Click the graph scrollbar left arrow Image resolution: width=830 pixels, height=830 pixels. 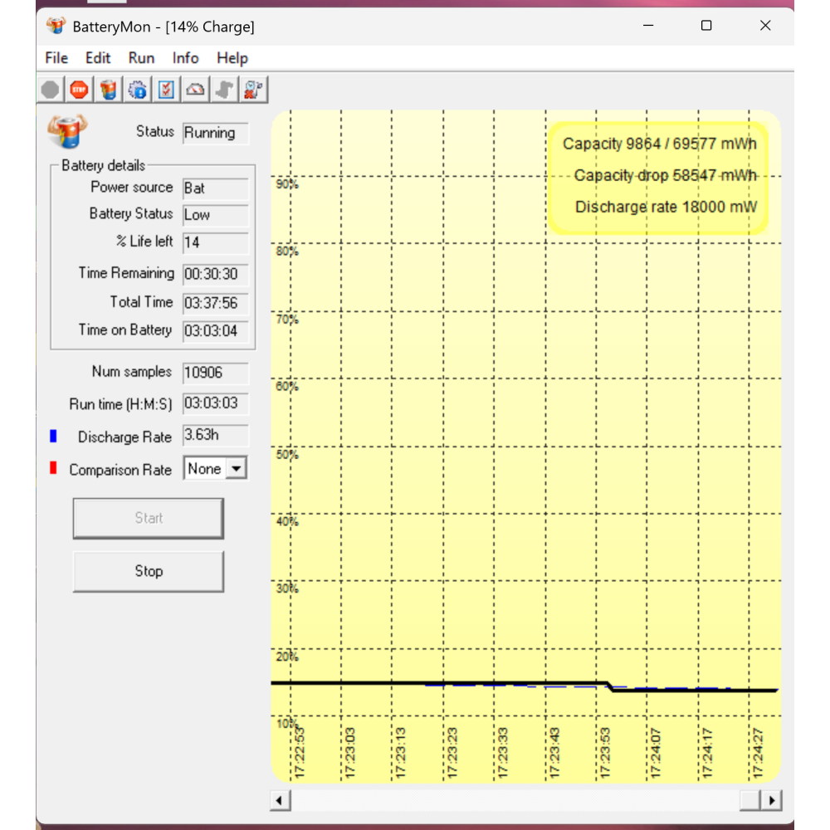click(x=281, y=801)
